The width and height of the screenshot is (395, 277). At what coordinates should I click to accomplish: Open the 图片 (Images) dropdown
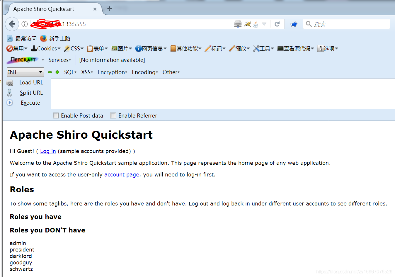pos(122,49)
